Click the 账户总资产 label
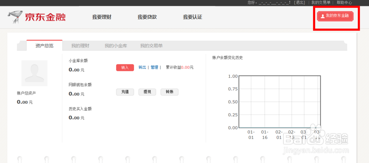Image resolution: width=369 pixels, height=163 pixels. [26, 93]
